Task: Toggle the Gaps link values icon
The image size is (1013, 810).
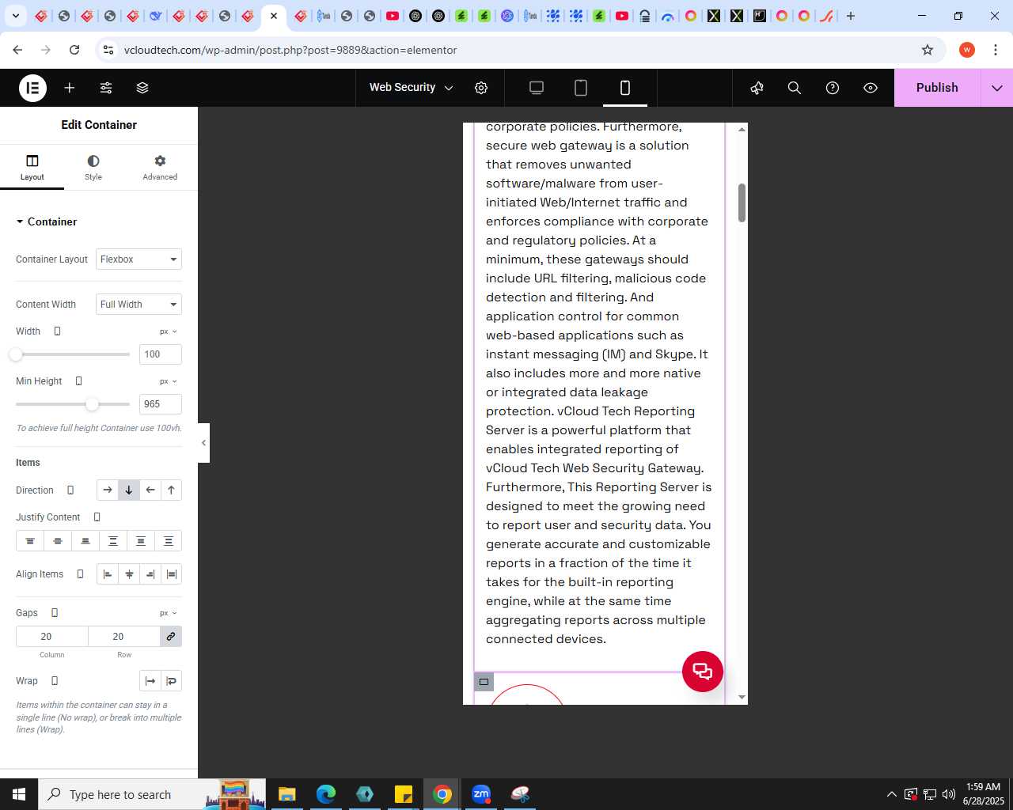Action: coord(171,637)
